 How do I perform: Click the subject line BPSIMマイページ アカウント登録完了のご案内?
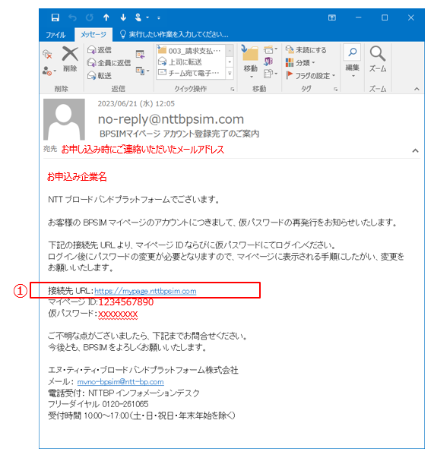pos(179,134)
